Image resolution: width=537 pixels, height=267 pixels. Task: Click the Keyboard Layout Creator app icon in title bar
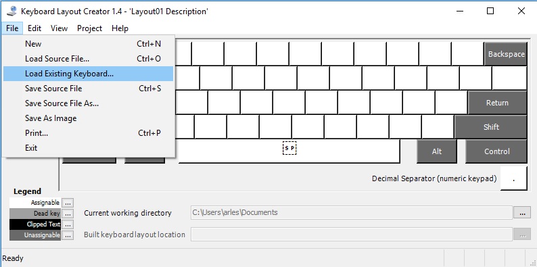(11, 11)
